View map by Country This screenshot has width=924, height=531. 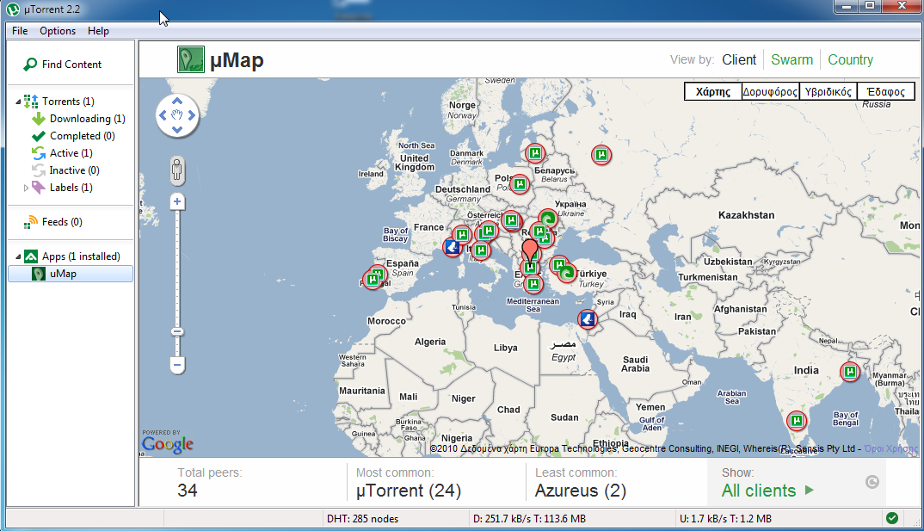[850, 60]
